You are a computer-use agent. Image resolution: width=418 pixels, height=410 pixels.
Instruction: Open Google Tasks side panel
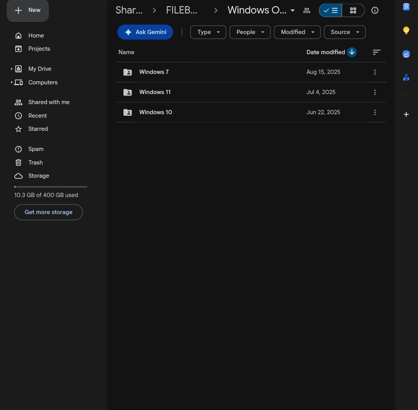(406, 54)
